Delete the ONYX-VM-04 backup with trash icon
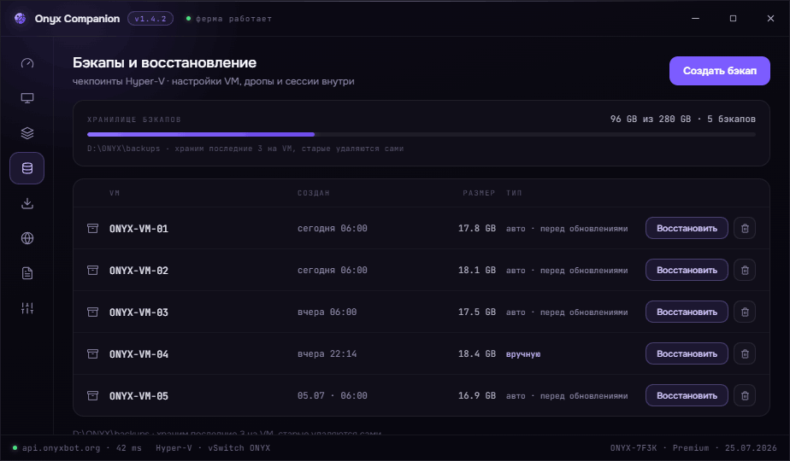This screenshot has width=790, height=461. coord(745,353)
